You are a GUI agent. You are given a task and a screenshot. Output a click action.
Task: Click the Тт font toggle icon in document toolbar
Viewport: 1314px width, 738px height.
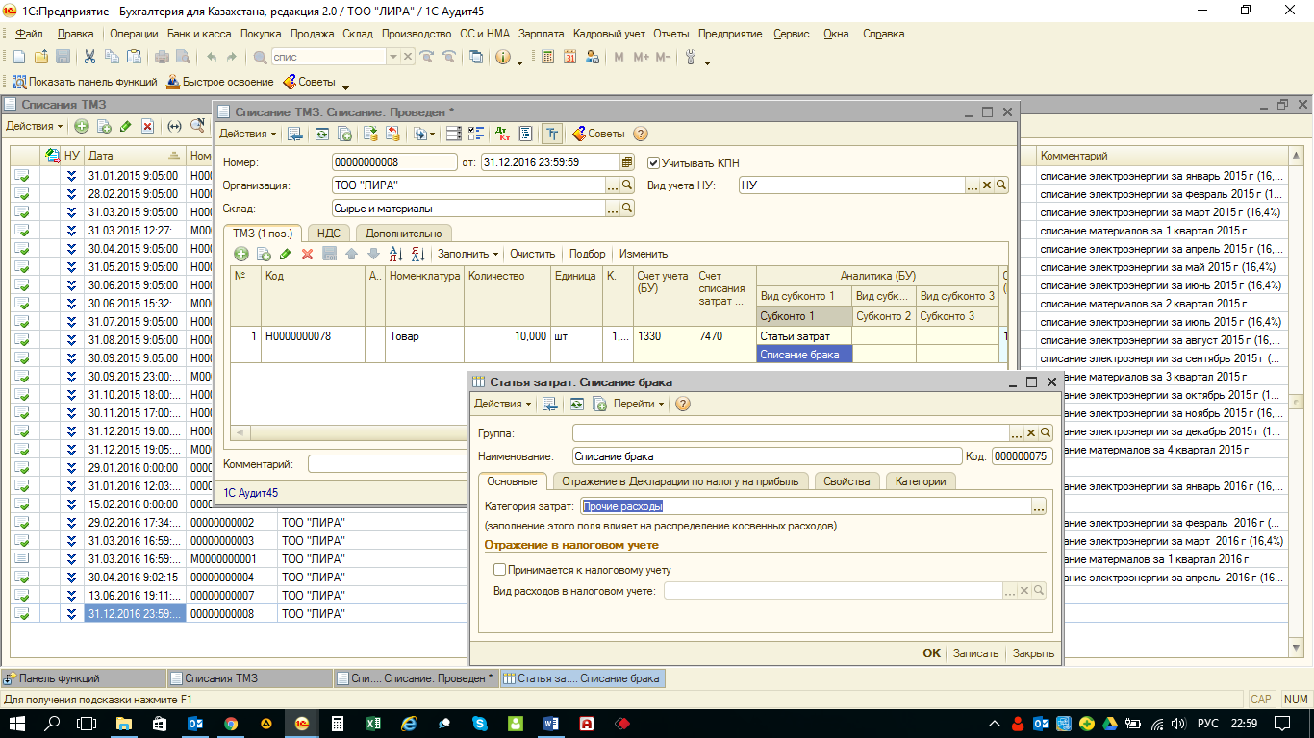point(552,134)
